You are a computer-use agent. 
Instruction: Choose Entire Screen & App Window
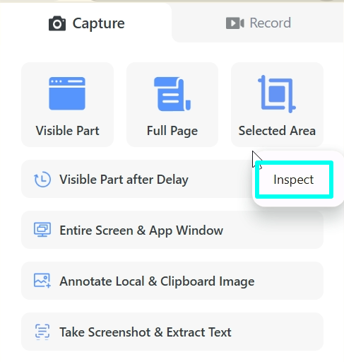(172, 230)
